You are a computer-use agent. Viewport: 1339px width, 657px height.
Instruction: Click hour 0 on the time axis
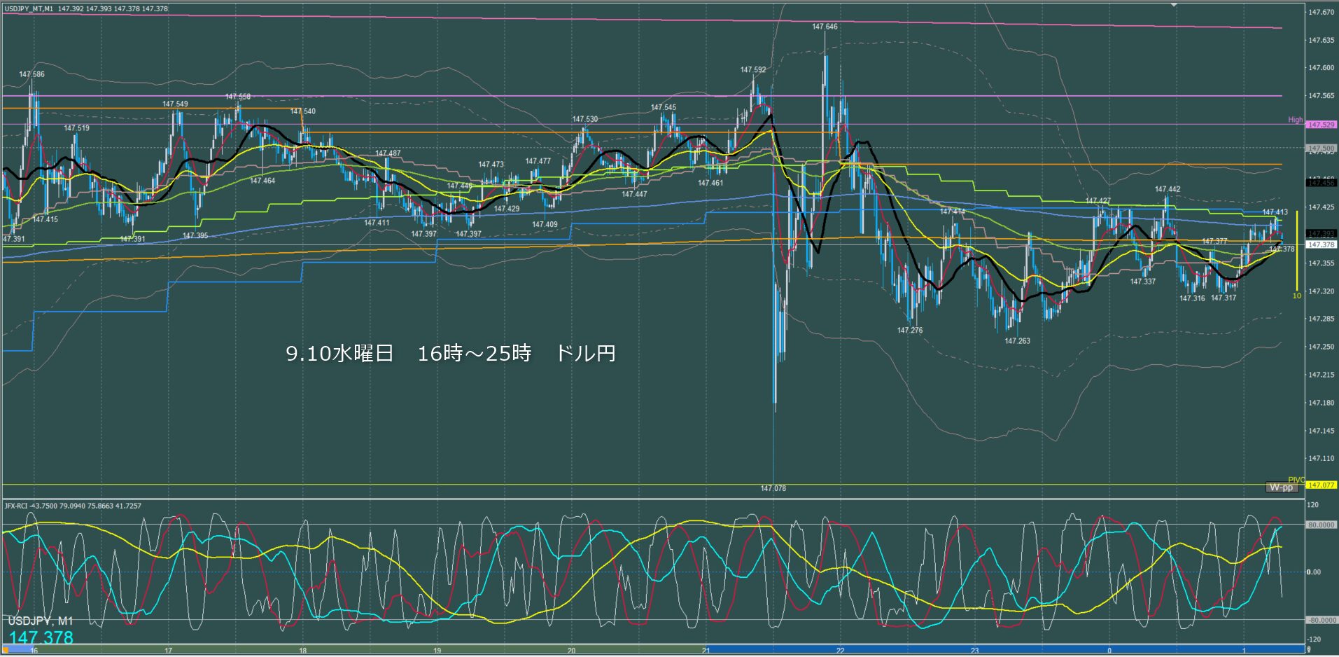coord(1109,651)
